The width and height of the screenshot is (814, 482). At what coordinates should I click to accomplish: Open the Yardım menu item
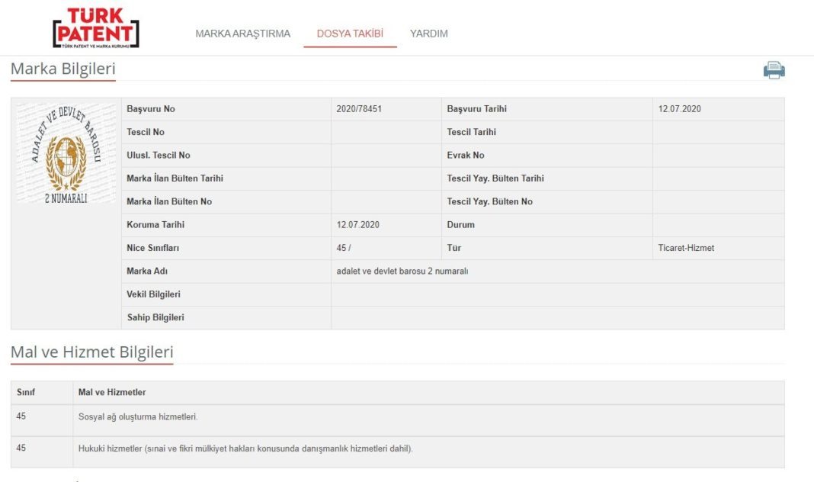(429, 34)
